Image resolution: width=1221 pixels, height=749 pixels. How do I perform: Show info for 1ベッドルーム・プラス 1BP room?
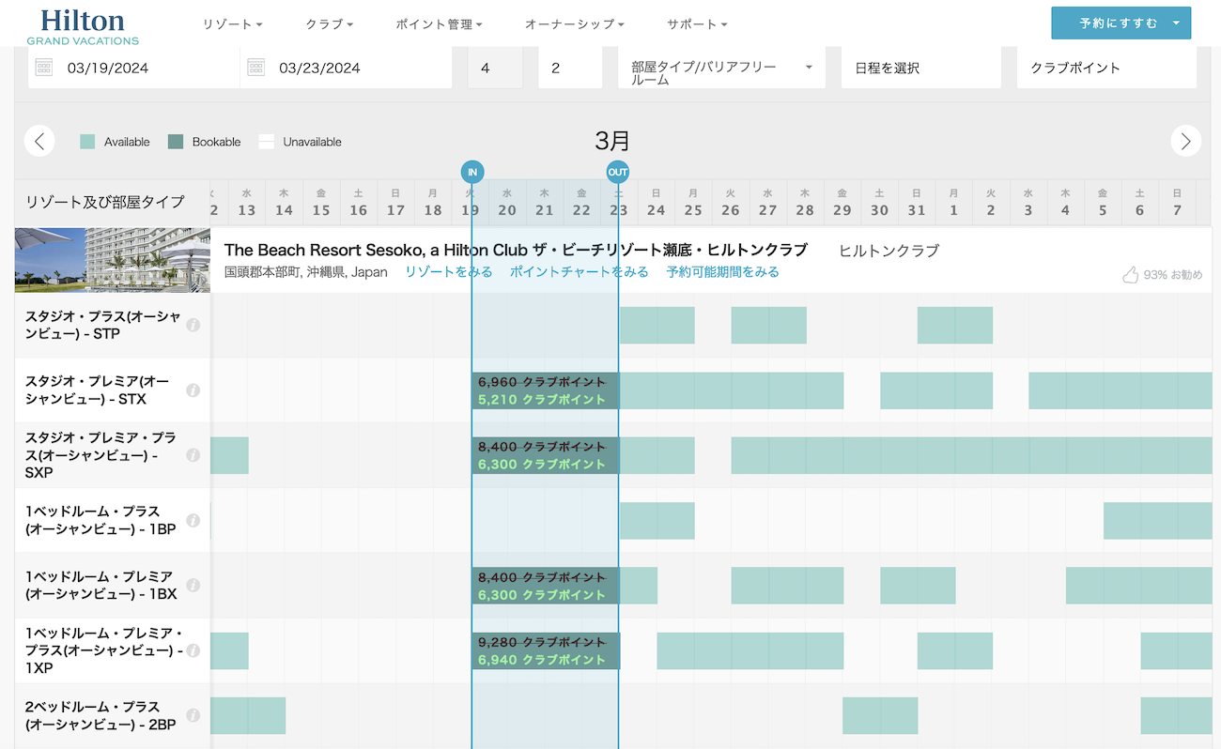[193, 520]
